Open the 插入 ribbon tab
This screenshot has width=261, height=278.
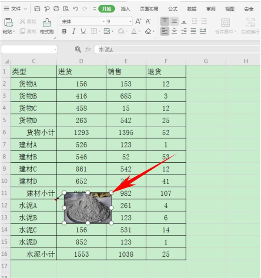click(x=125, y=9)
